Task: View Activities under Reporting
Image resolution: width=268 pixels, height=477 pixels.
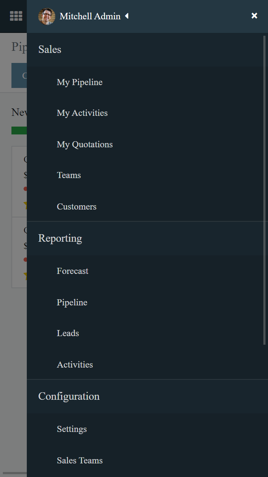Action: tap(75, 365)
